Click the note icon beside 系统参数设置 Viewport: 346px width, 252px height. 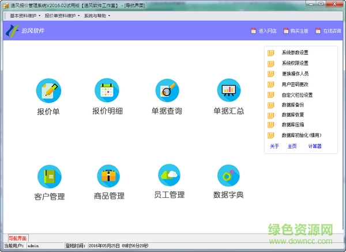pyautogui.click(x=271, y=53)
